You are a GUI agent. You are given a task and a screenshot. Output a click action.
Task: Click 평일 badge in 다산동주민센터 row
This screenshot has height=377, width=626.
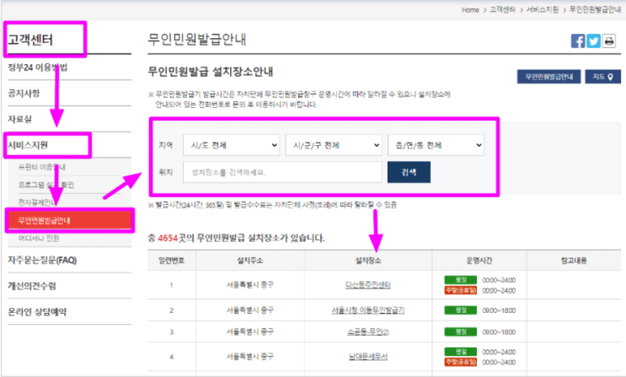pos(461,280)
